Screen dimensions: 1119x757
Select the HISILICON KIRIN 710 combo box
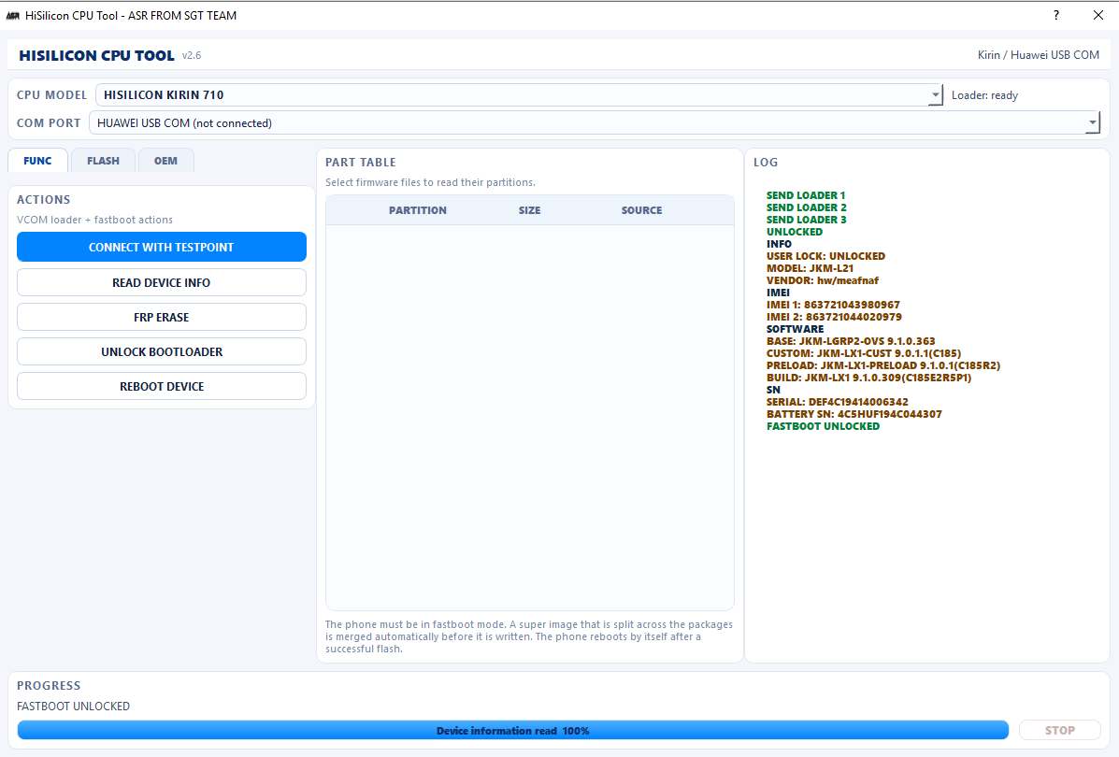tap(519, 95)
